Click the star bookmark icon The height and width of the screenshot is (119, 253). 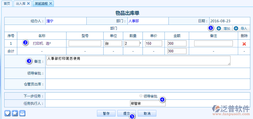(15, 113)
